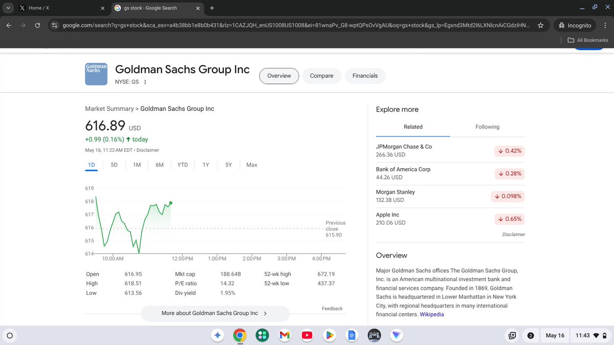Open the All Bookmarks folder
Viewport: 614px width, 345px height.
(x=588, y=40)
